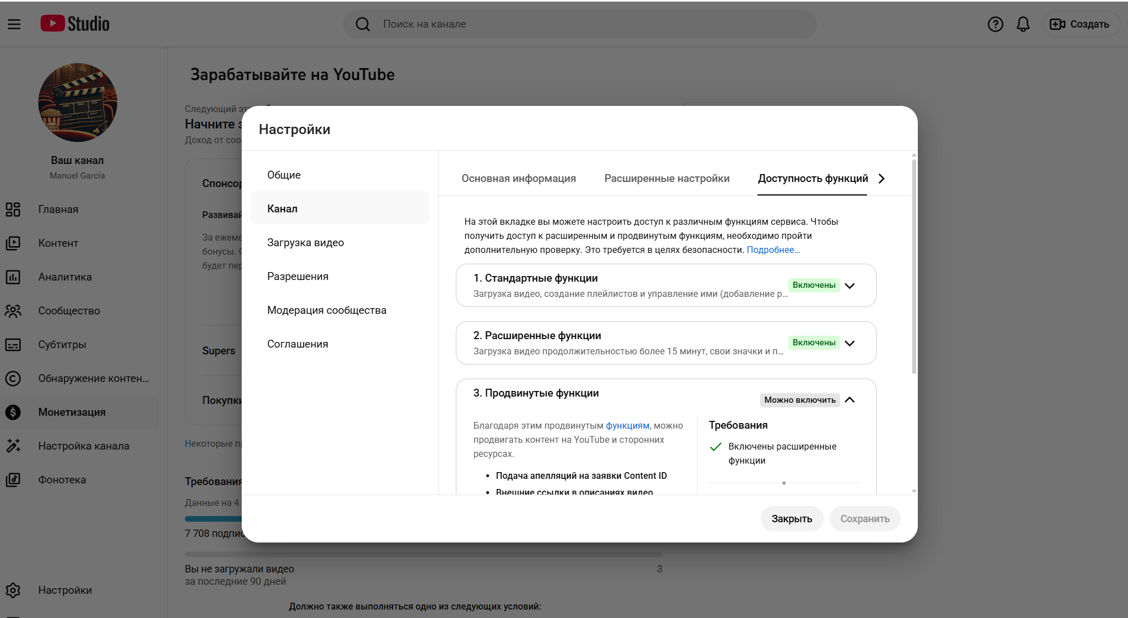This screenshot has width=1128, height=618.
Task: Switch to the Основная информация tab
Action: coord(518,179)
